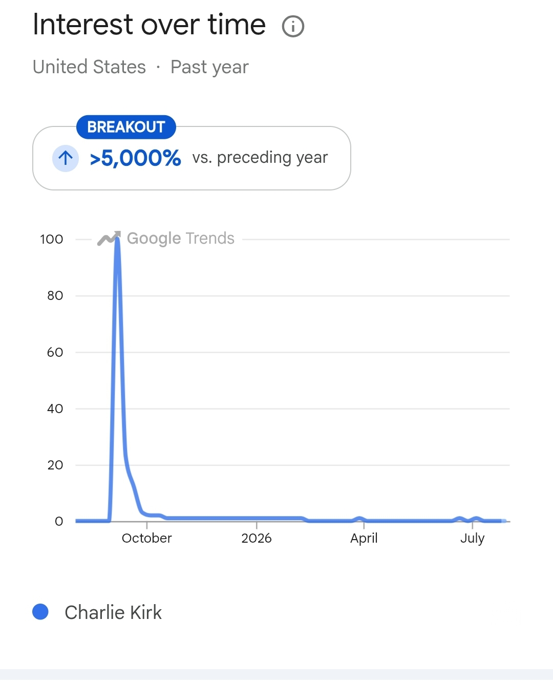Click the 'vs. preceding year' text
The height and width of the screenshot is (685, 553).
(x=260, y=158)
